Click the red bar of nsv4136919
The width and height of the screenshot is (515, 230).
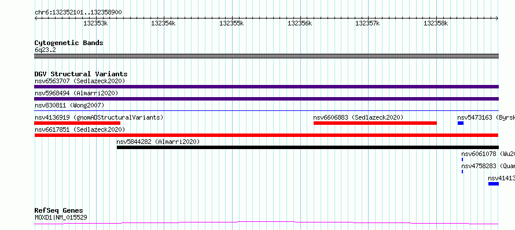click(x=77, y=123)
